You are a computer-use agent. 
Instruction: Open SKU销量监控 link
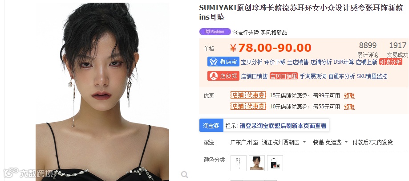pyautogui.click(x=372, y=76)
